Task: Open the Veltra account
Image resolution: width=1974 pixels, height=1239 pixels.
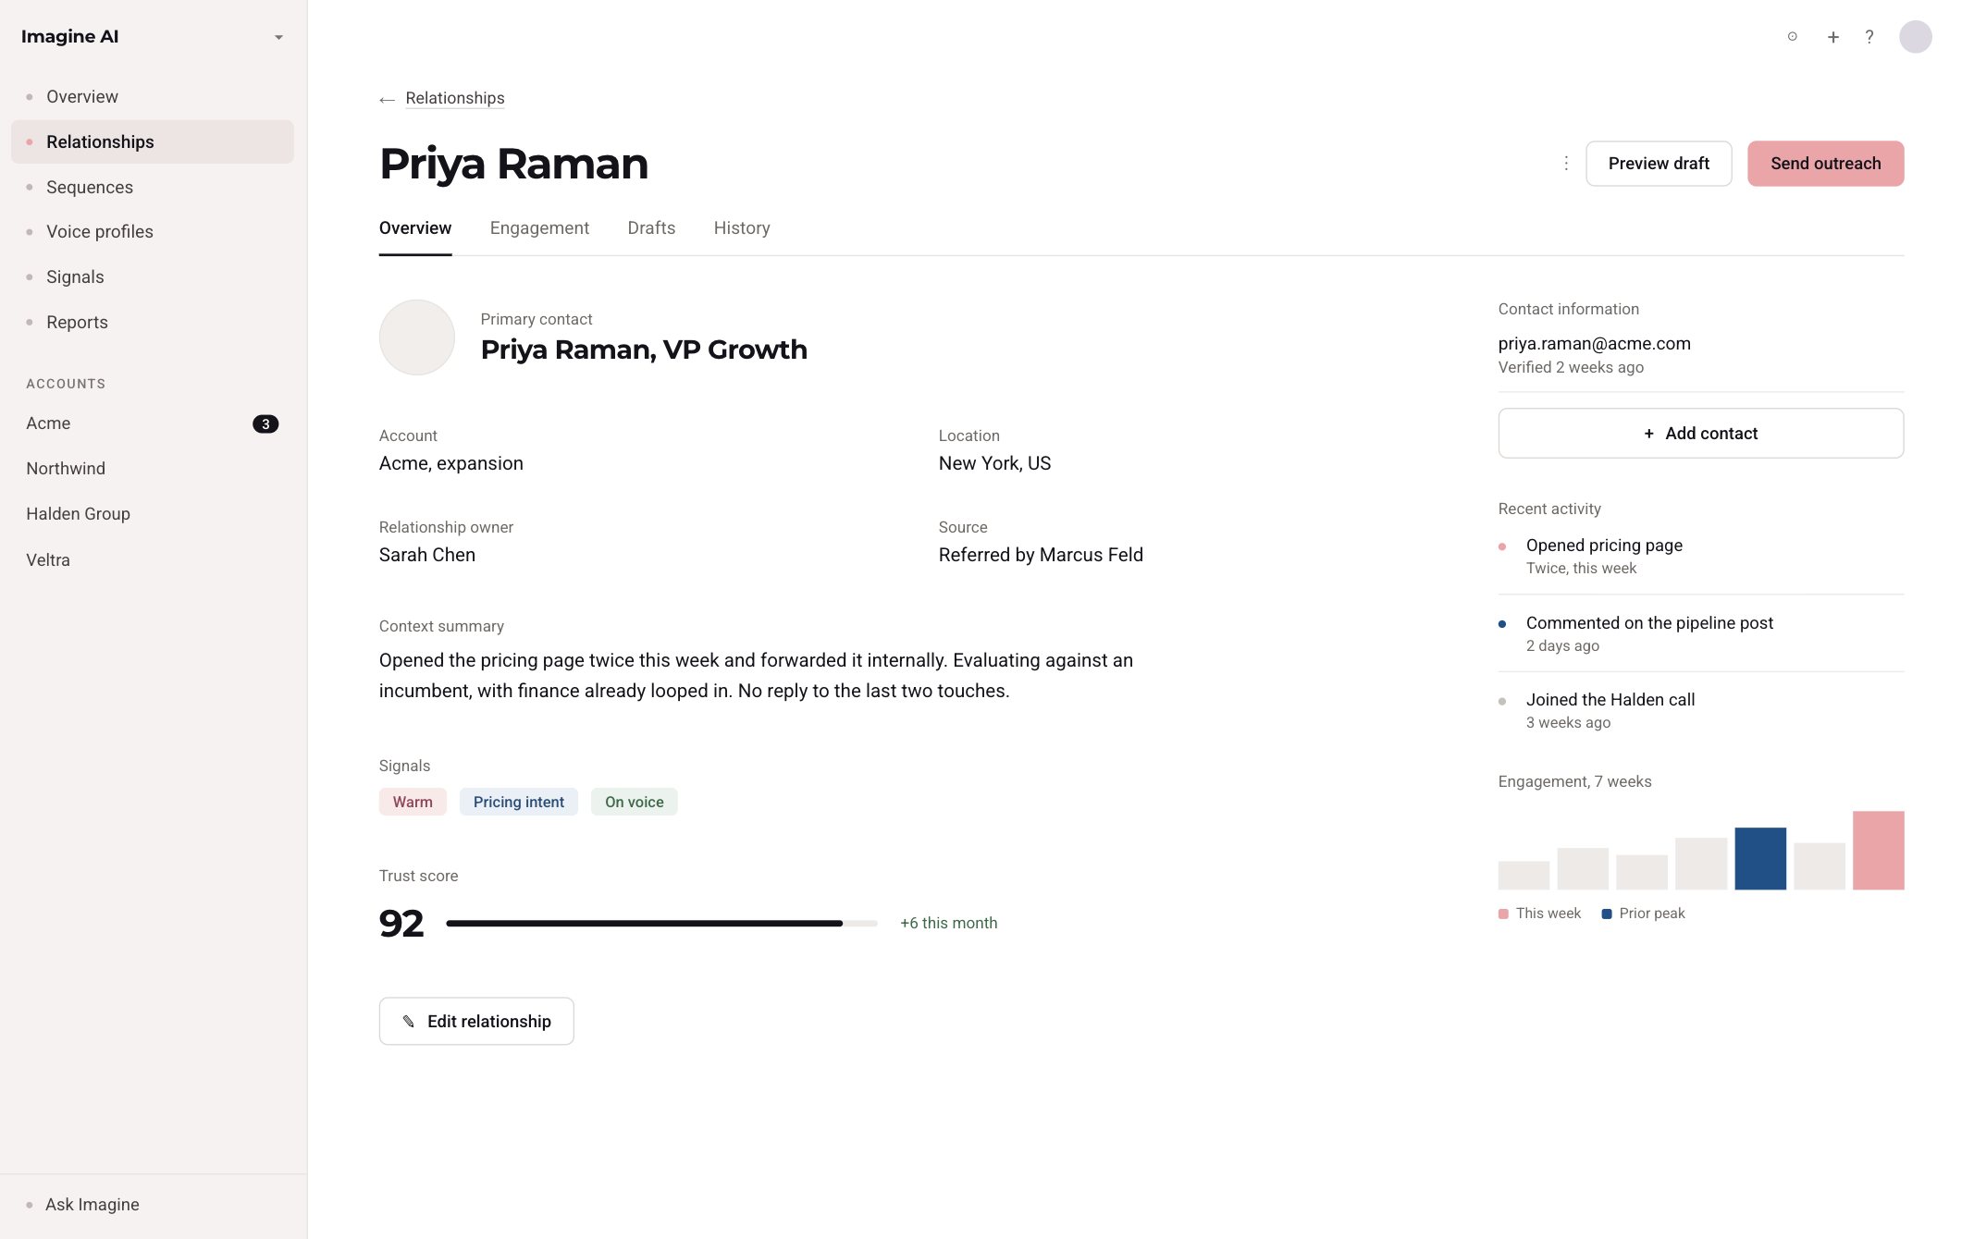Action: pyautogui.click(x=153, y=559)
